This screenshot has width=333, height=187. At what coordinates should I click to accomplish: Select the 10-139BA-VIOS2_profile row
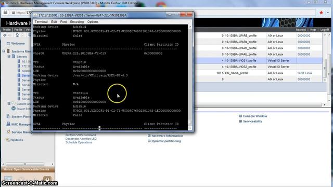(259, 66)
